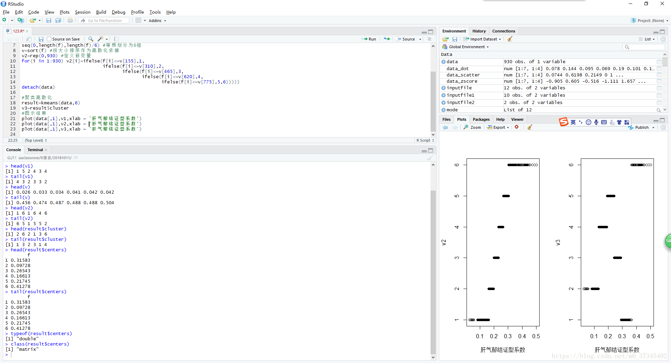
Task: Clear all plots with the broom icon
Action: pos(530,127)
